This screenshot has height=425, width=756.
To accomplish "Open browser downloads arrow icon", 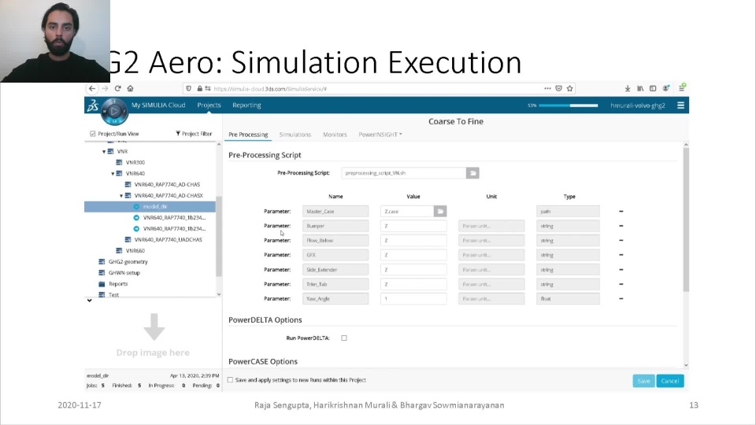I will click(628, 89).
